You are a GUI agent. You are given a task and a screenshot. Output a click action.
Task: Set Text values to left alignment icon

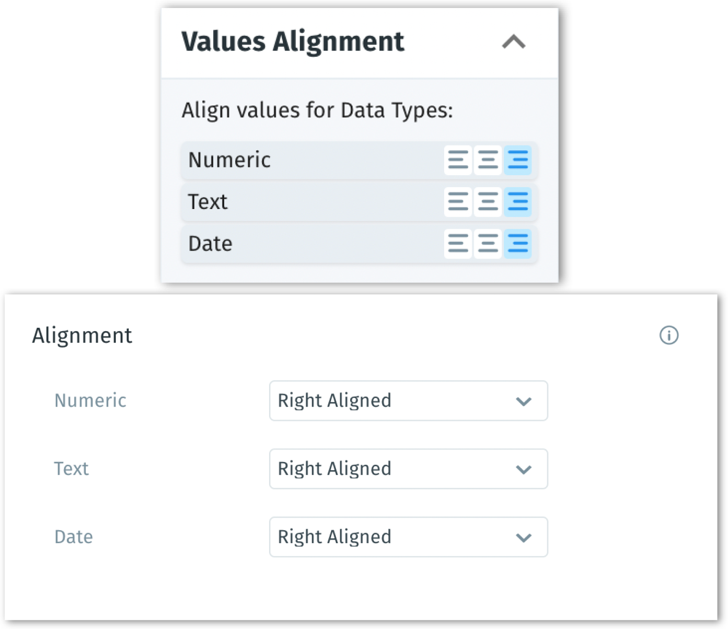pos(458,202)
